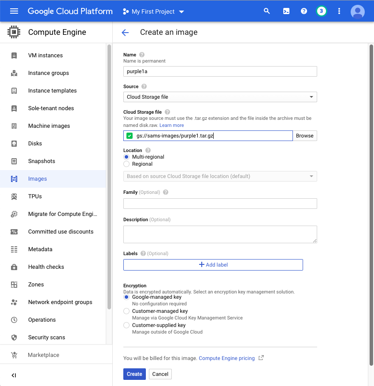Activate Cloud Shell terminal icon

click(x=286, y=11)
